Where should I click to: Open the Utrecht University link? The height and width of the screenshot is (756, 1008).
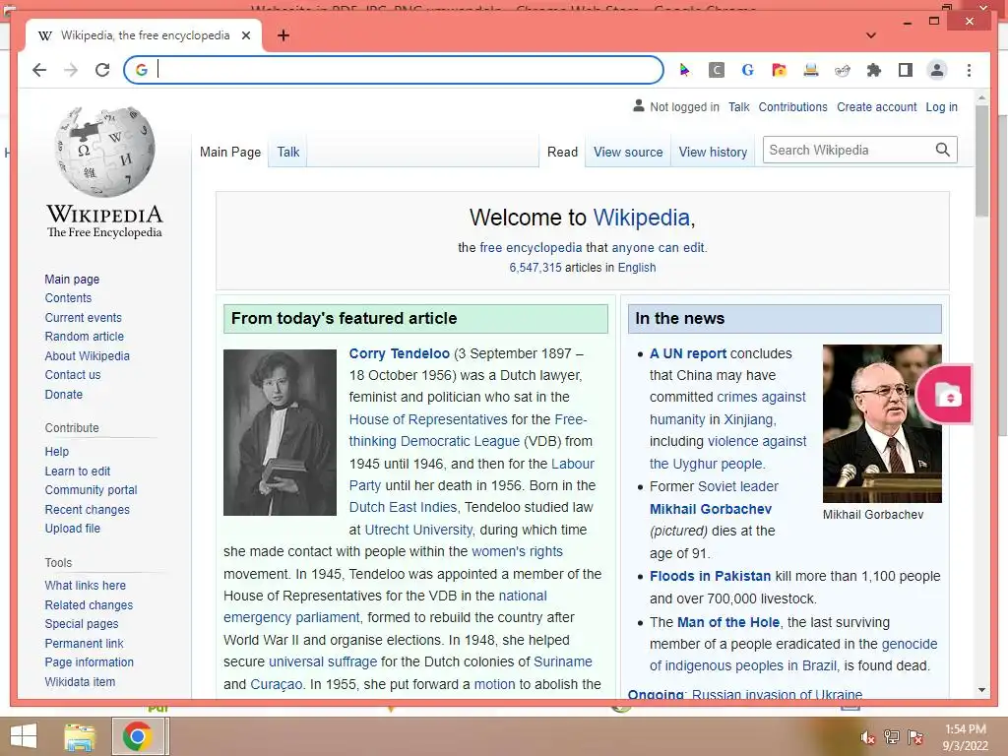(x=418, y=530)
